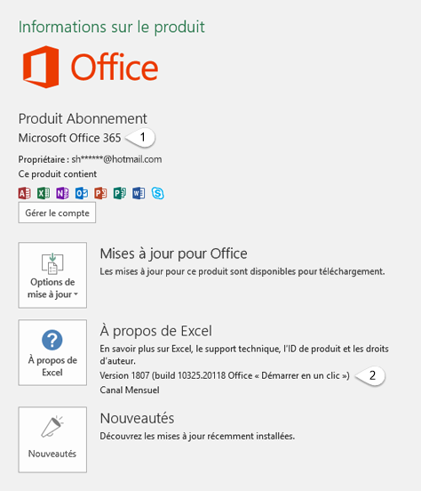
Task: Click the OneNote app icon
Action: [62, 193]
